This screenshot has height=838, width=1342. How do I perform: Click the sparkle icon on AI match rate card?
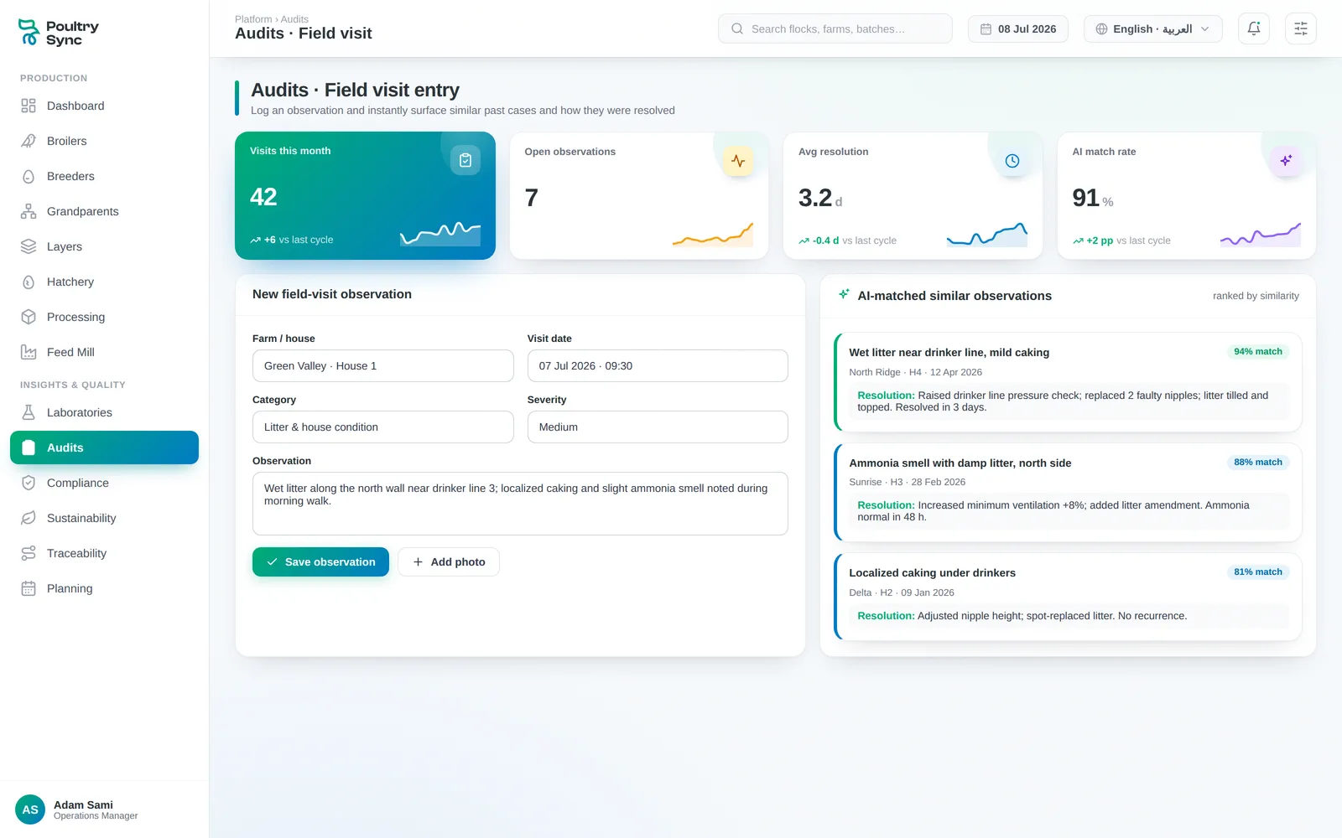point(1286,161)
